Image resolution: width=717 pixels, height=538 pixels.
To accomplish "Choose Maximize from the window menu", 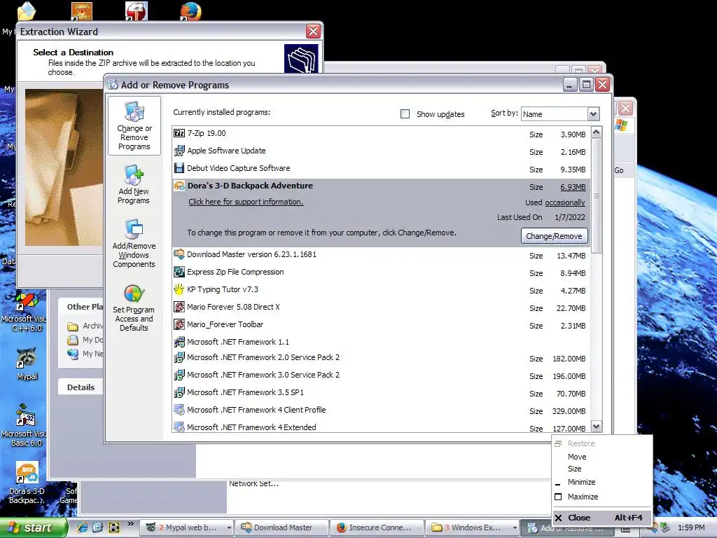I will [583, 497].
